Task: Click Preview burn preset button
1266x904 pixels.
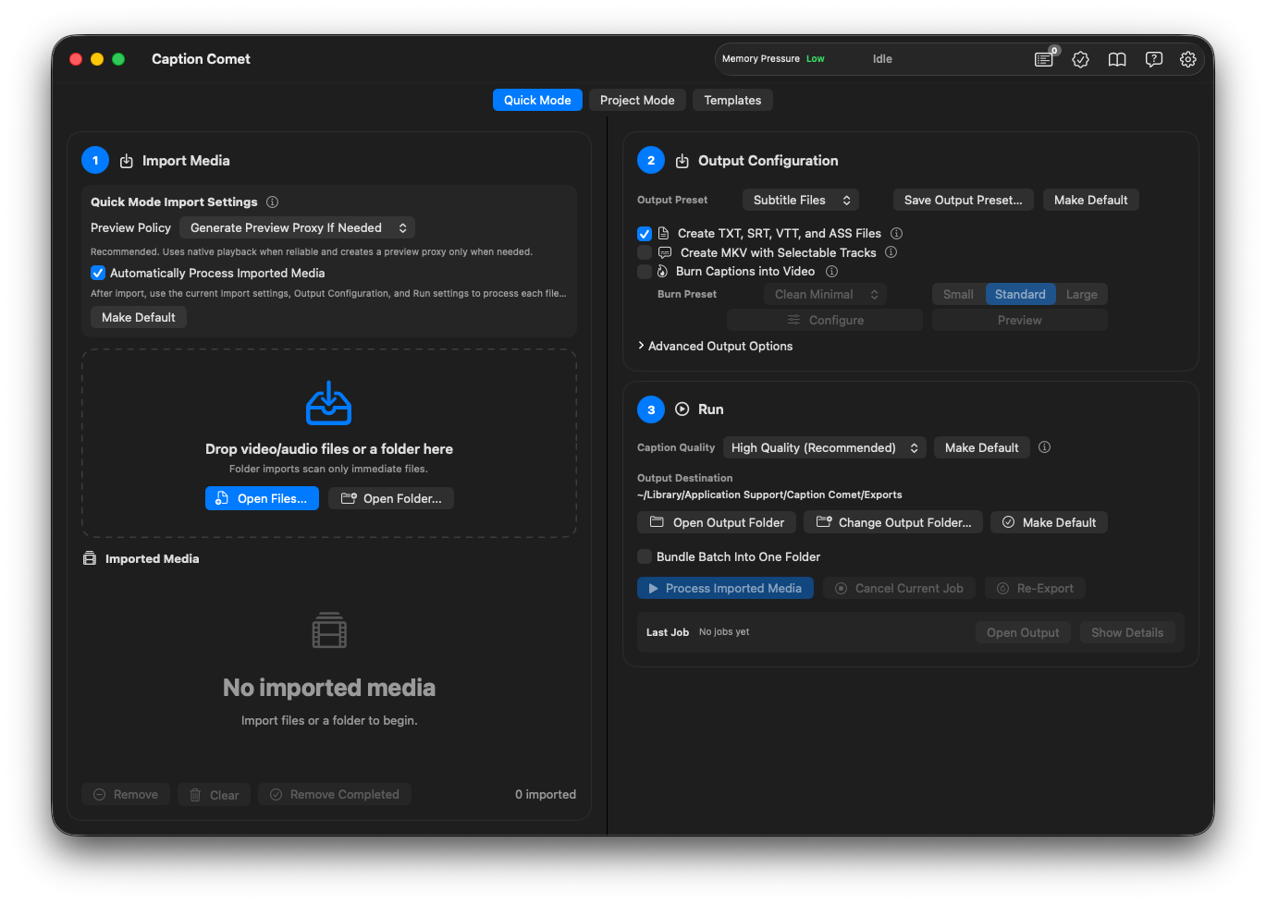Action: (1020, 320)
